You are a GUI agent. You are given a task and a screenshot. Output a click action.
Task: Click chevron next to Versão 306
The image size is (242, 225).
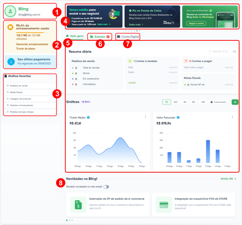point(235,179)
